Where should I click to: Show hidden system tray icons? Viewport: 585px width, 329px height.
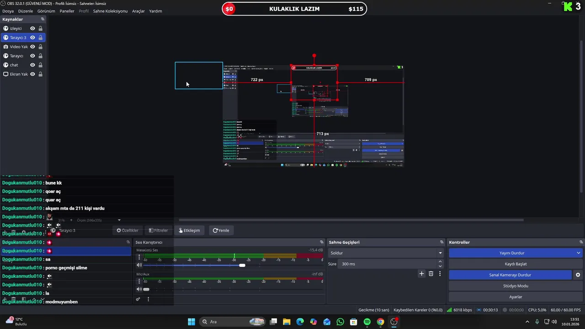[x=527, y=322]
